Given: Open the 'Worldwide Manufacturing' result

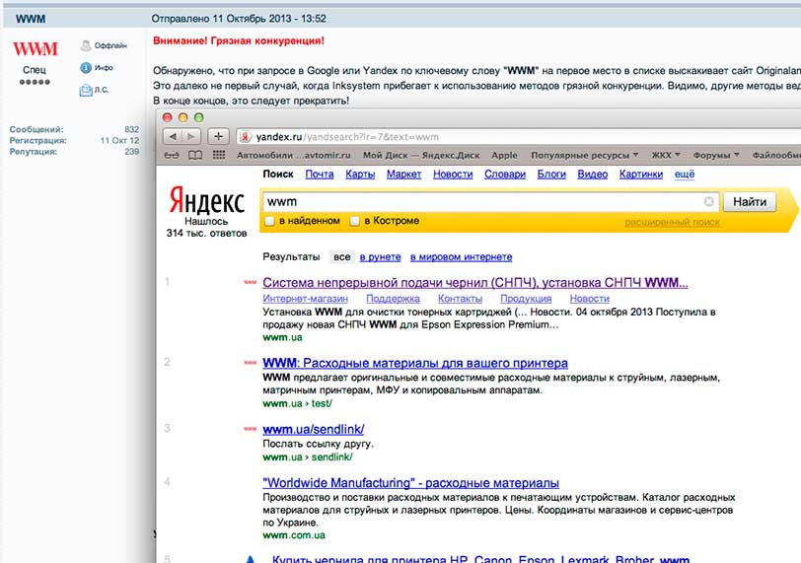Looking at the screenshot, I should pos(410,483).
